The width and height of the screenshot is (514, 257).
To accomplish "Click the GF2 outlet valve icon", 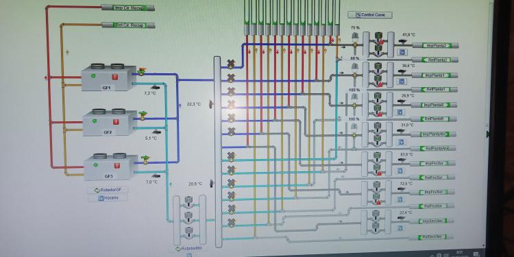I will pos(143,115).
